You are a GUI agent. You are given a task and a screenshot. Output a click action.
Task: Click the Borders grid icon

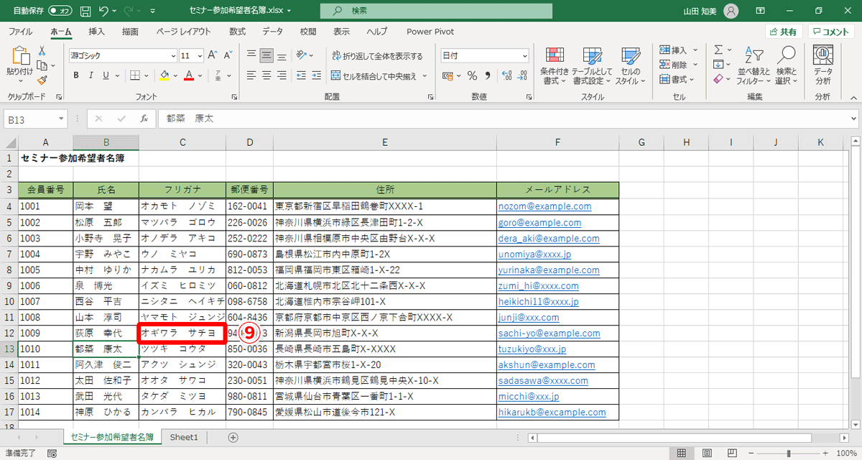[136, 75]
